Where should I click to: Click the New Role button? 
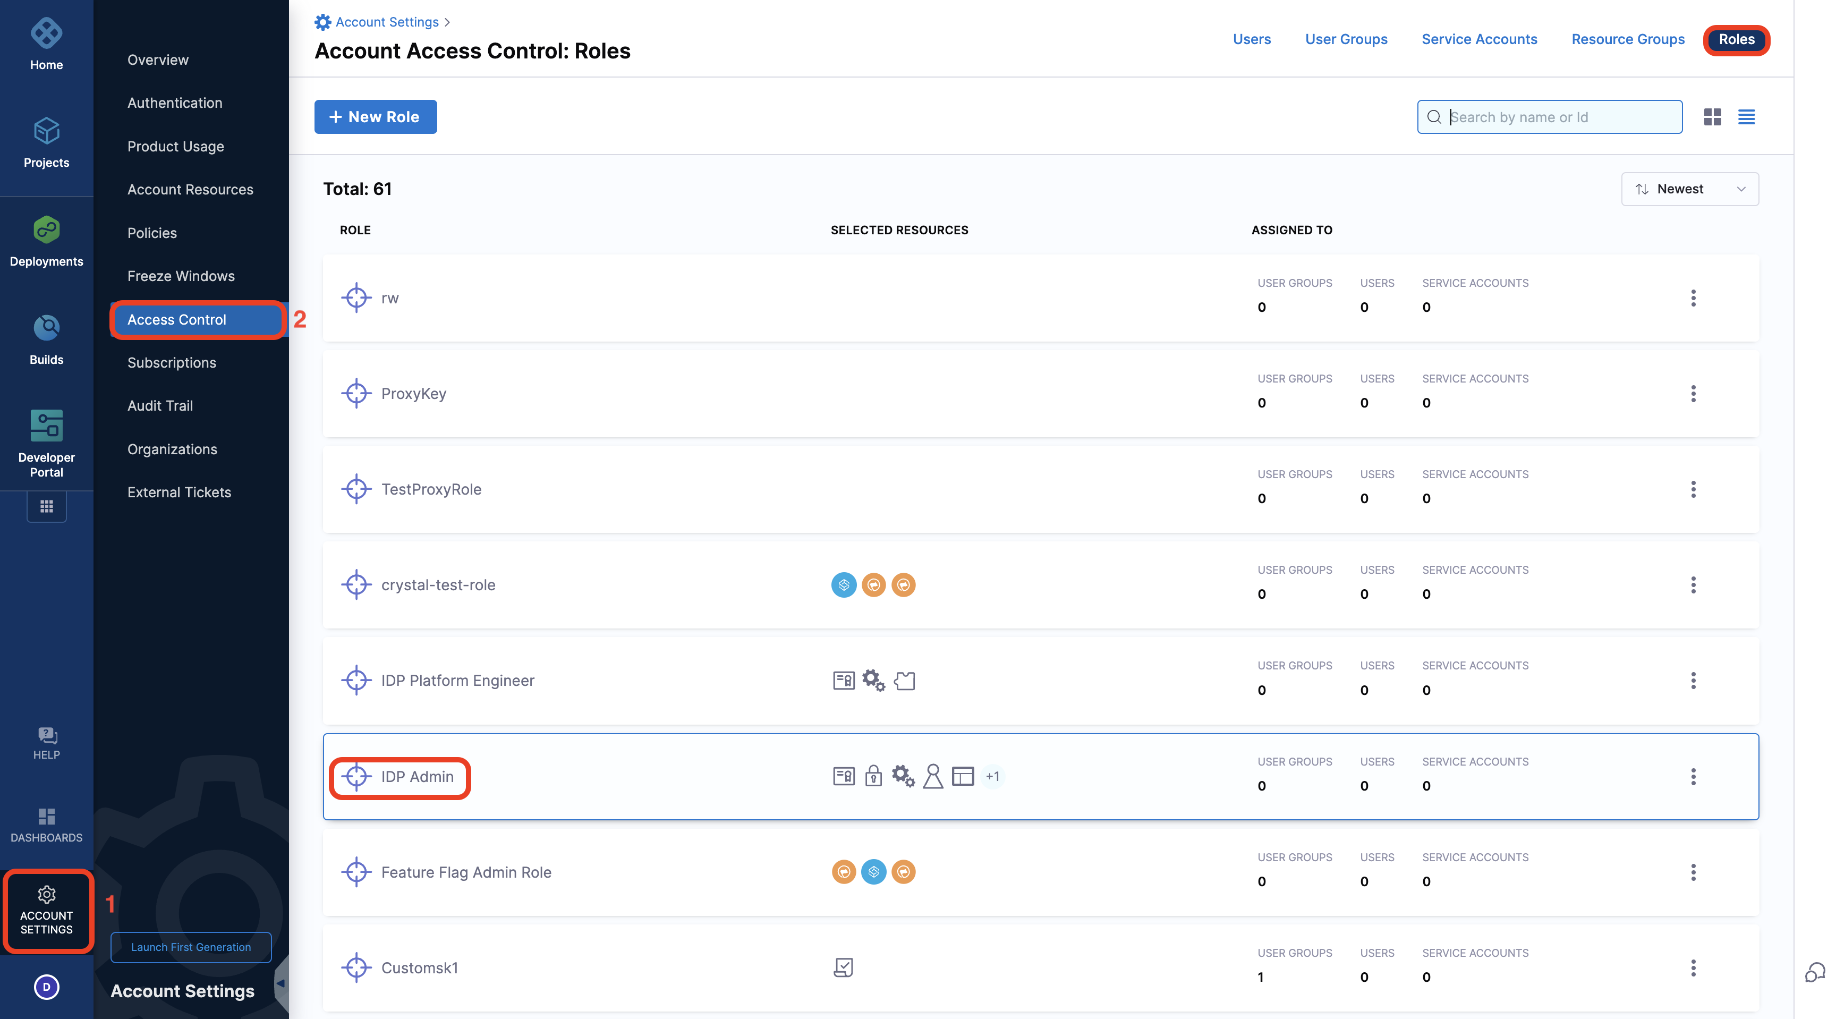click(x=375, y=117)
